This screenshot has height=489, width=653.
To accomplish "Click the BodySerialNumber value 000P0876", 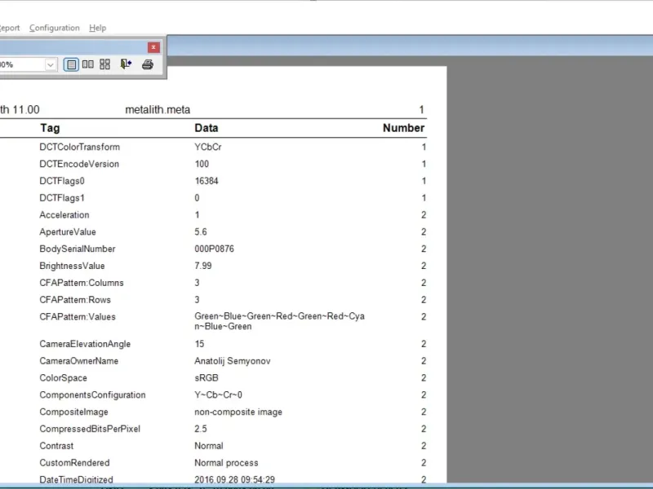I will [214, 249].
